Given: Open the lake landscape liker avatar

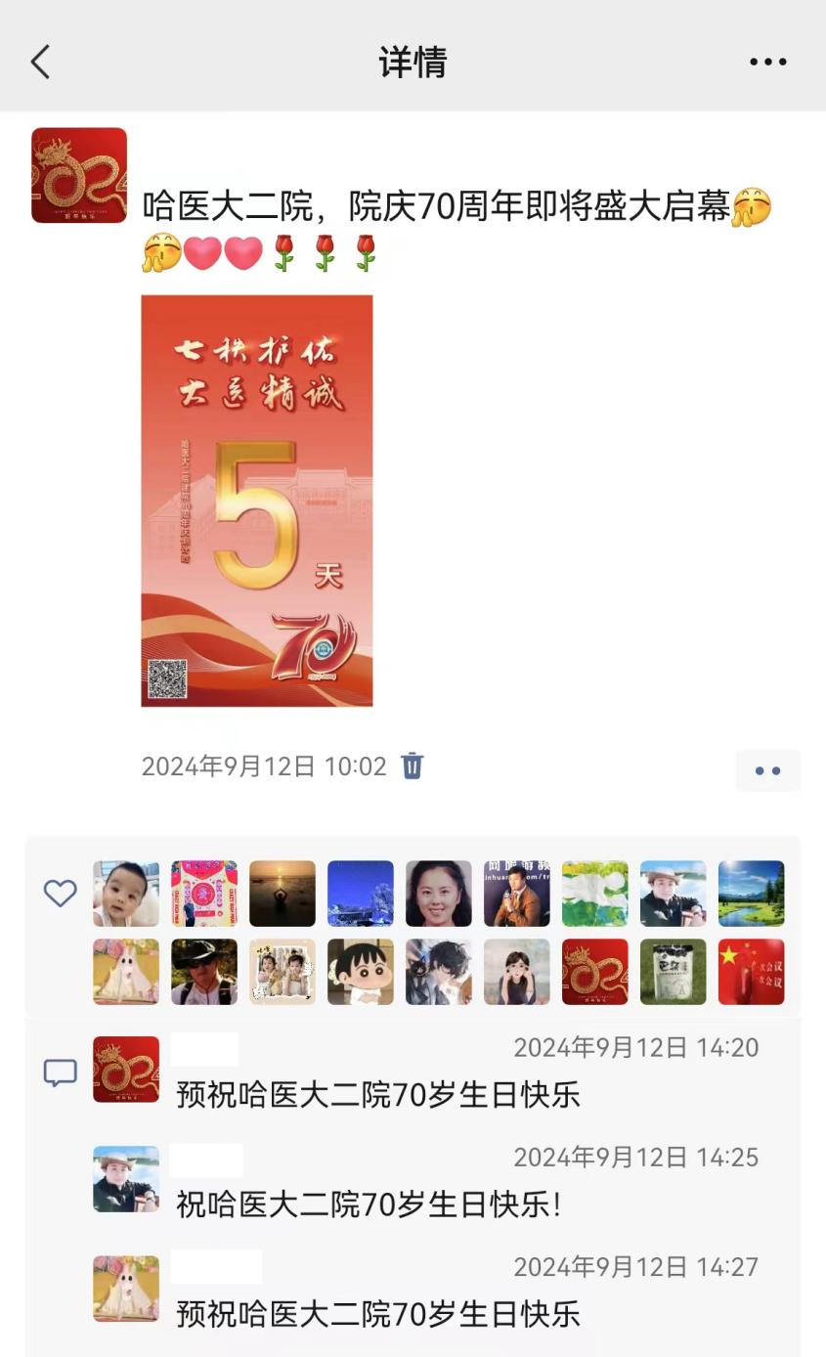Looking at the screenshot, I should 752,894.
